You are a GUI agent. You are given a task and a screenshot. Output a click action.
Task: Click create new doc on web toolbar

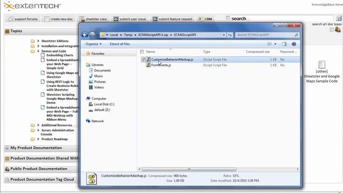pyautogui.click(x=58, y=19)
